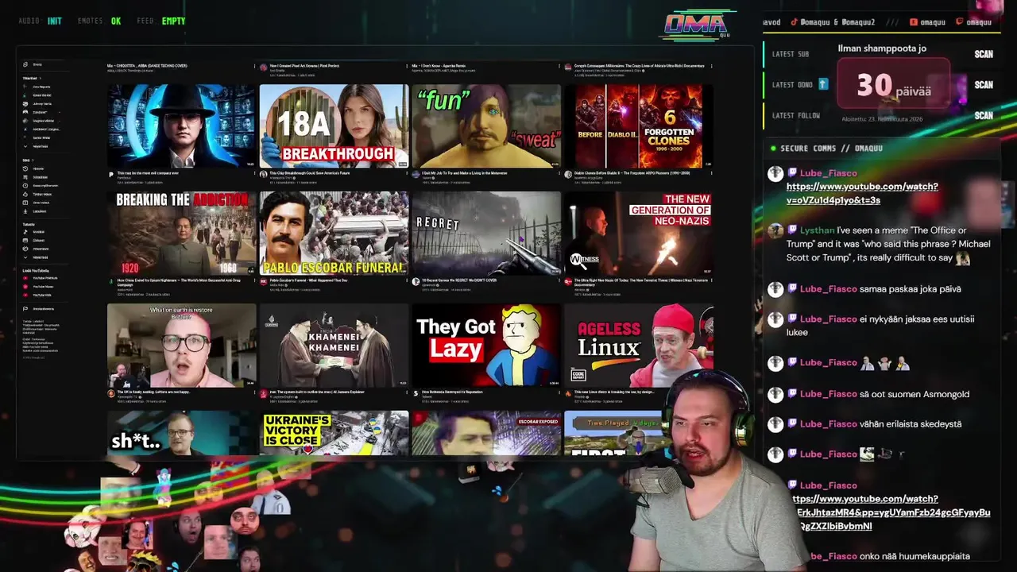This screenshot has width=1017, height=572.
Task: Click the AUDIO INIT status indicator
Action: click(x=40, y=21)
